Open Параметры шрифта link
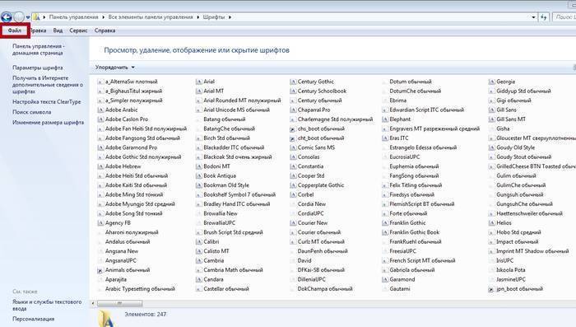The height and width of the screenshot is (327, 576). [x=38, y=68]
